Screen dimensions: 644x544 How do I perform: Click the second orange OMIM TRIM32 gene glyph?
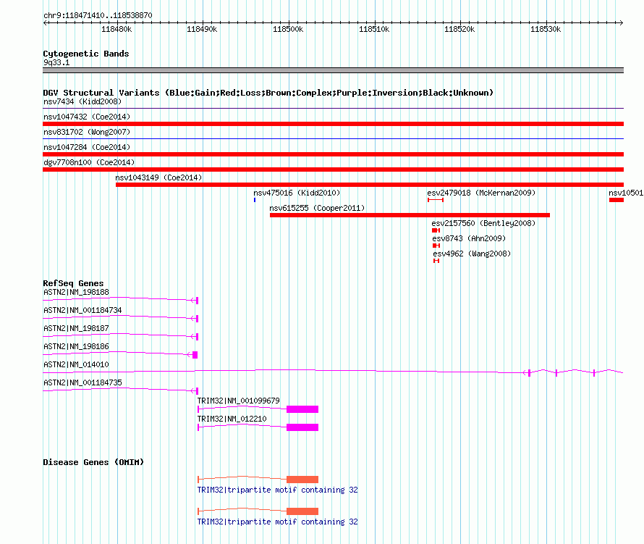point(258,511)
